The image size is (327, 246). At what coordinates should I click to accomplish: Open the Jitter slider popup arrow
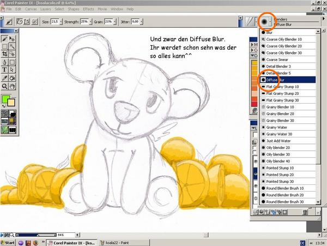point(141,21)
